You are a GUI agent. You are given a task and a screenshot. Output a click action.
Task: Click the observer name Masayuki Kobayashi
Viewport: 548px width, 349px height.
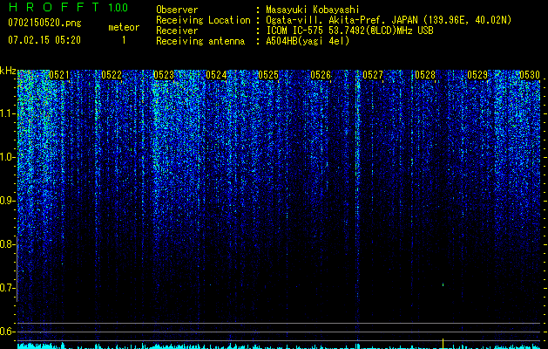[313, 10]
